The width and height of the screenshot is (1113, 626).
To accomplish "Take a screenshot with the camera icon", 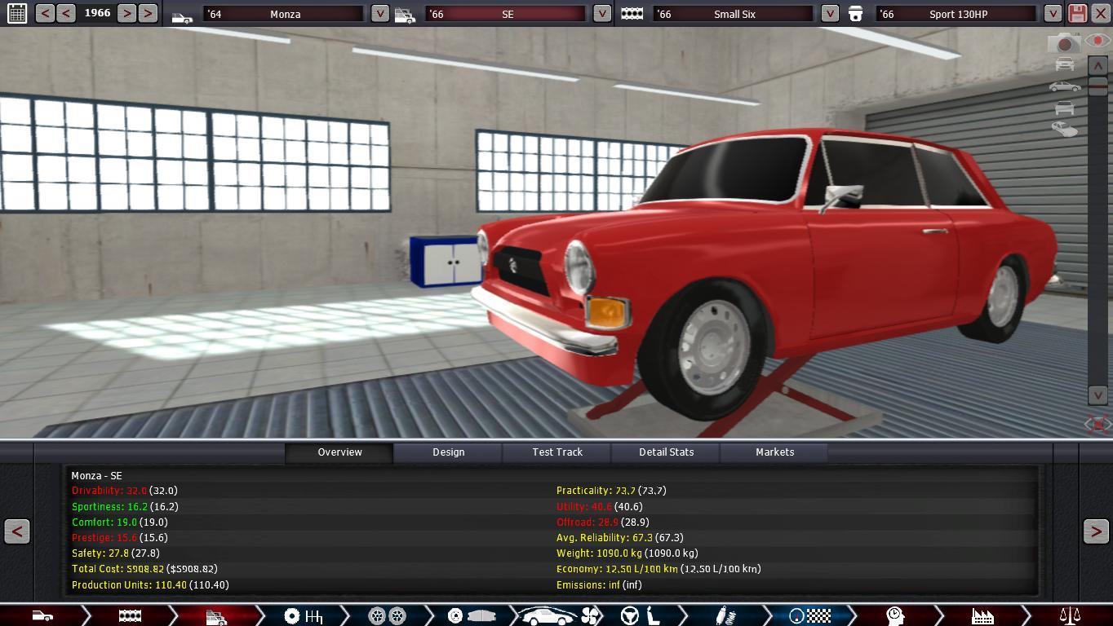I will 1064,42.
